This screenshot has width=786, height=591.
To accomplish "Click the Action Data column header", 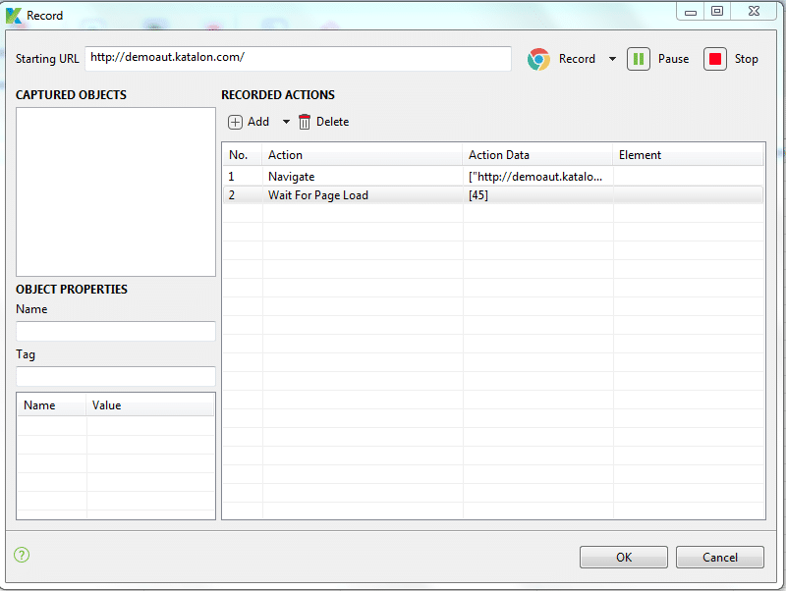I will point(499,155).
